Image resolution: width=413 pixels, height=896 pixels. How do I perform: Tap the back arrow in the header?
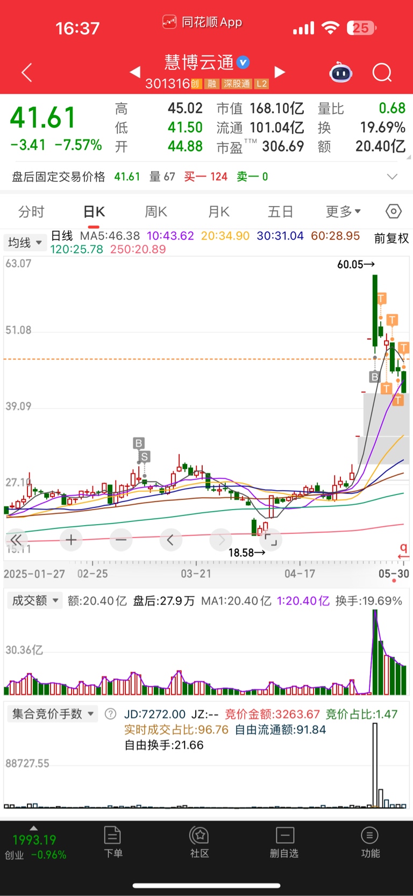pyautogui.click(x=27, y=72)
